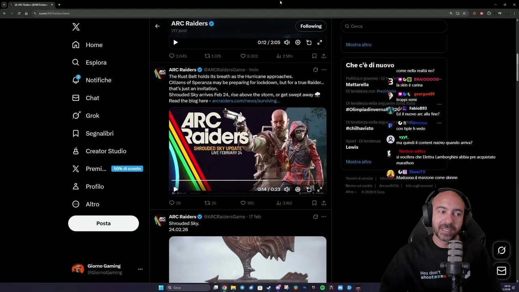Reply to the post with 29 comments
The height and width of the screenshot is (292, 519).
point(175,203)
